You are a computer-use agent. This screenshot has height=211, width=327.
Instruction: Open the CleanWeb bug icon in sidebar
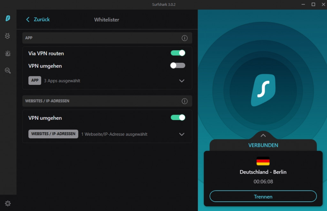(8, 36)
